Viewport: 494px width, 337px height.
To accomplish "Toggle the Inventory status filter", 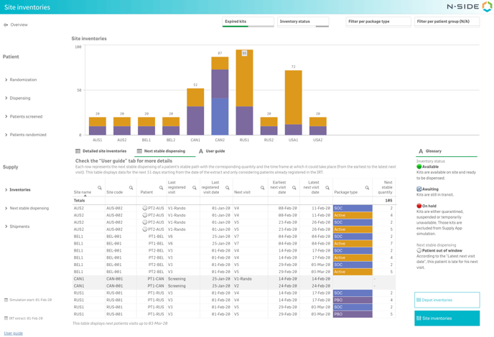I will point(302,22).
